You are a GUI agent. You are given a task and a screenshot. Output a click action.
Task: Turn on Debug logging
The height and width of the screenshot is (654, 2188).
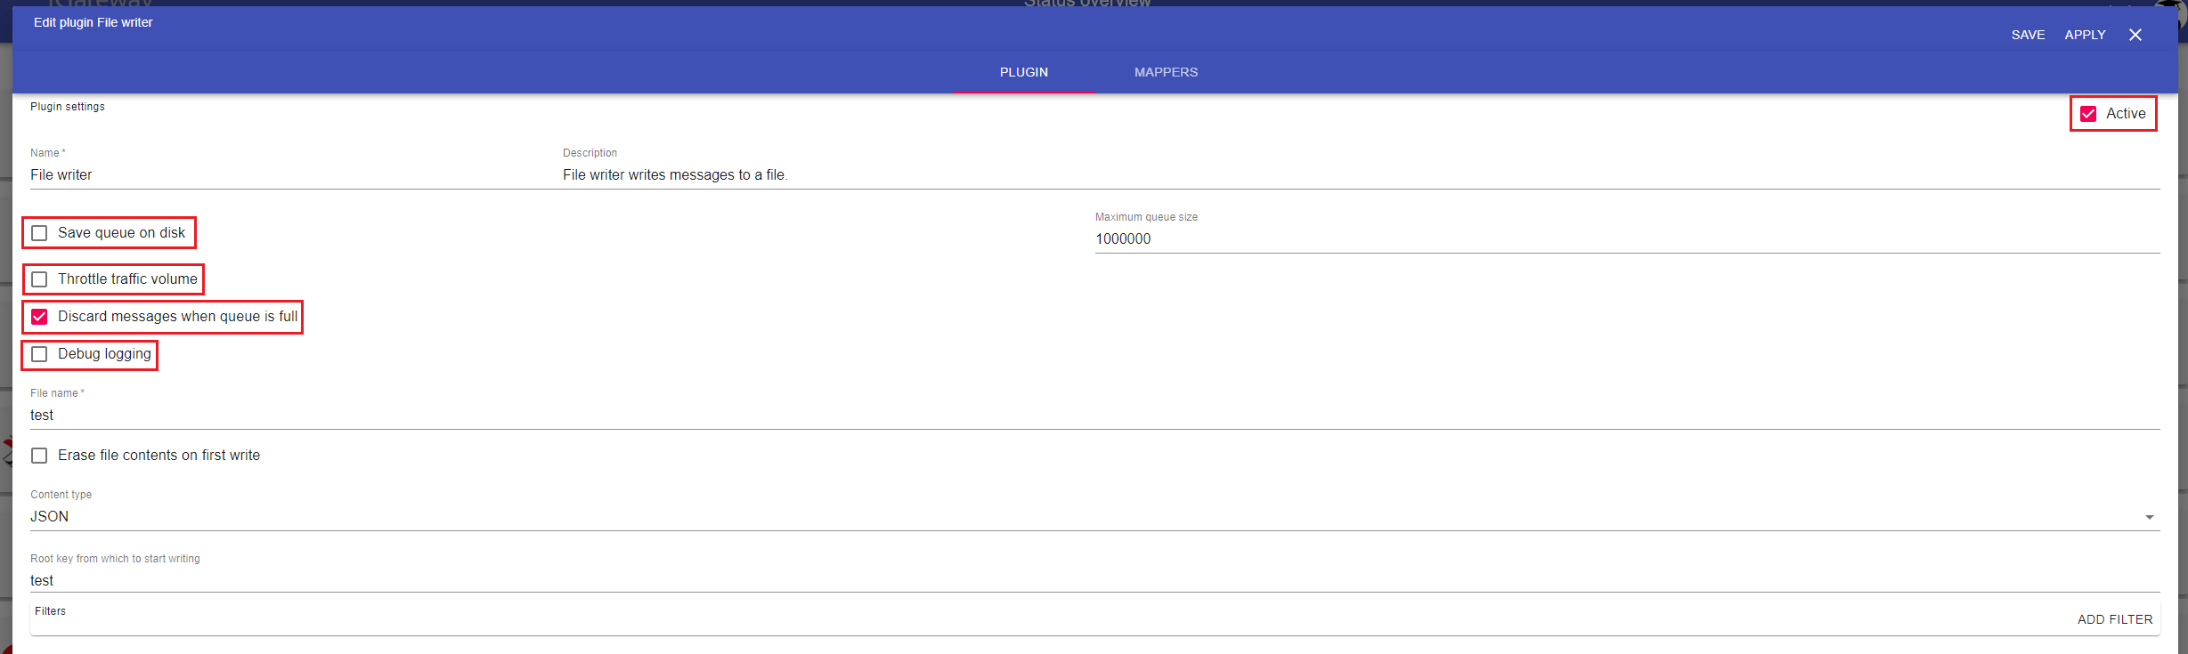point(40,354)
